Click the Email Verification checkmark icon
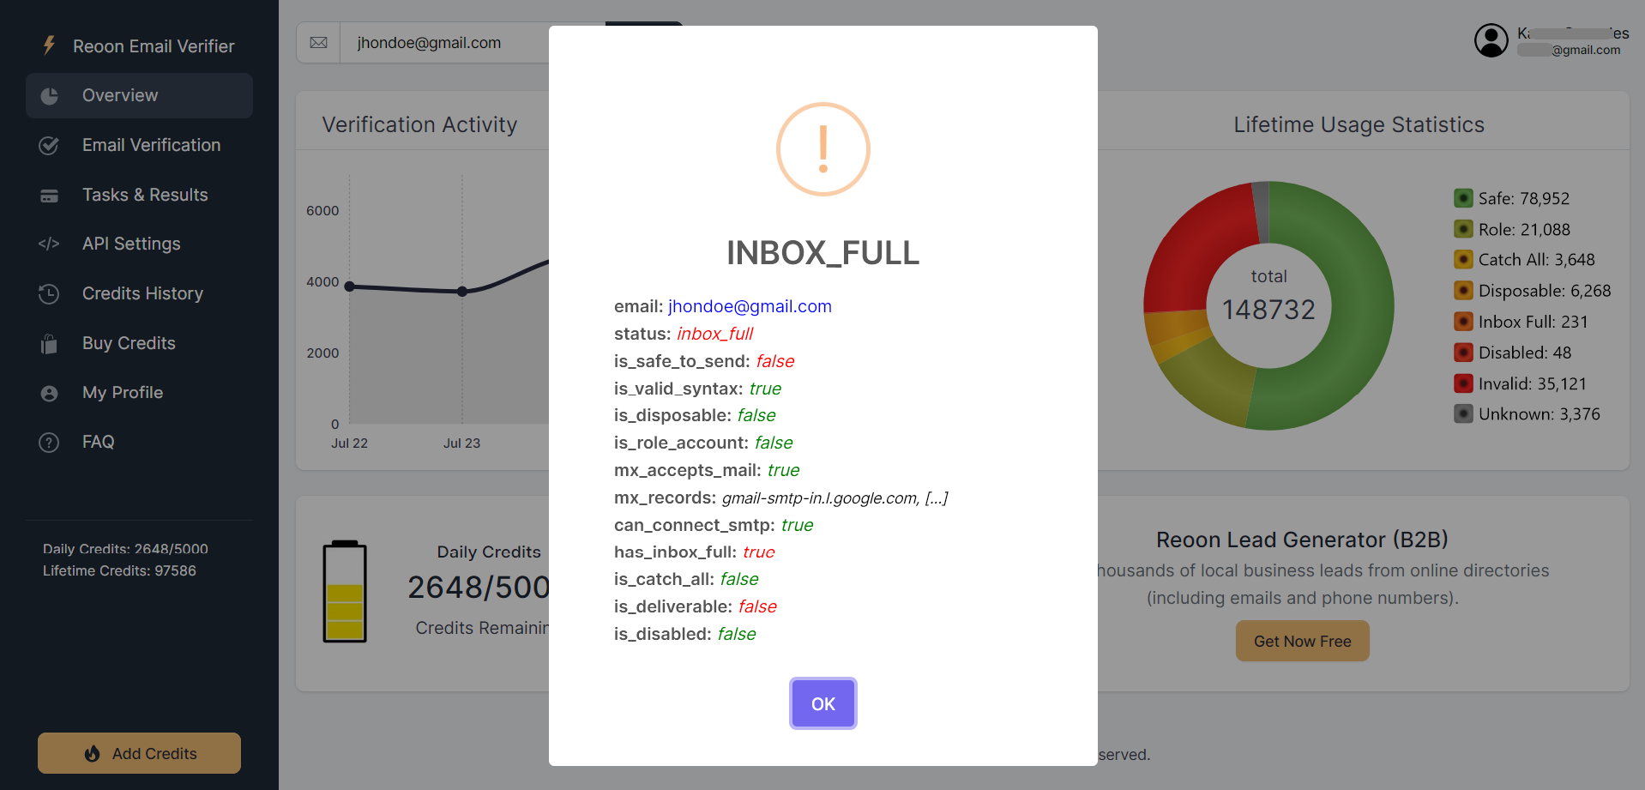Viewport: 1645px width, 790px height. pos(49,146)
